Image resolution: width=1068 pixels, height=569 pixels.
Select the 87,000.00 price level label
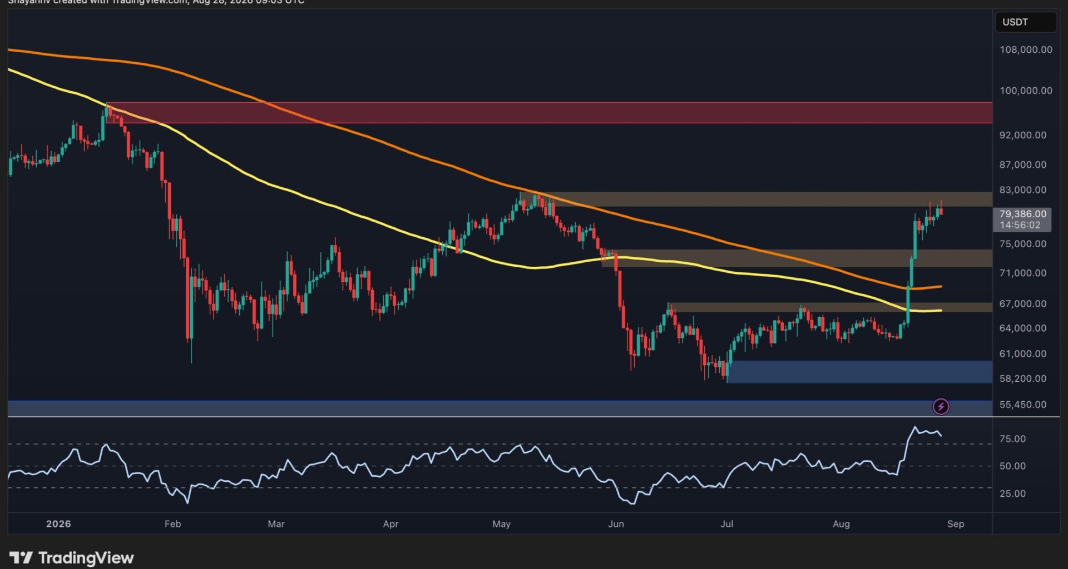[1023, 164]
